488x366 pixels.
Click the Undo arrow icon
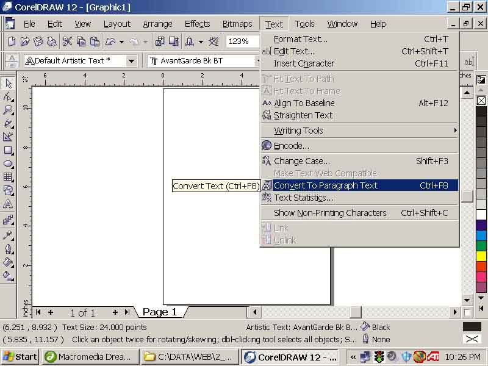(110, 41)
